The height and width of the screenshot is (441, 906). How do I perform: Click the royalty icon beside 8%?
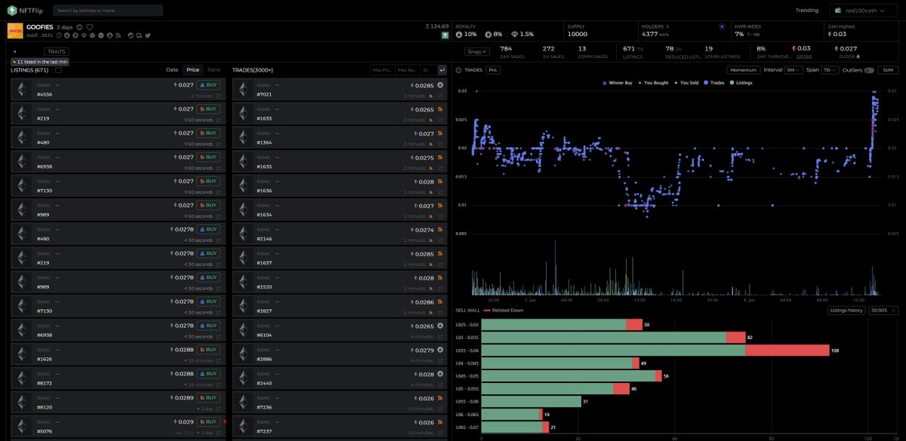[488, 35]
